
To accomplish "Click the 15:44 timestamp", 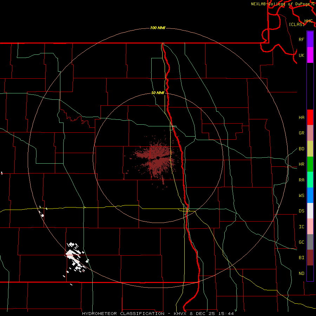I will (x=227, y=314).
